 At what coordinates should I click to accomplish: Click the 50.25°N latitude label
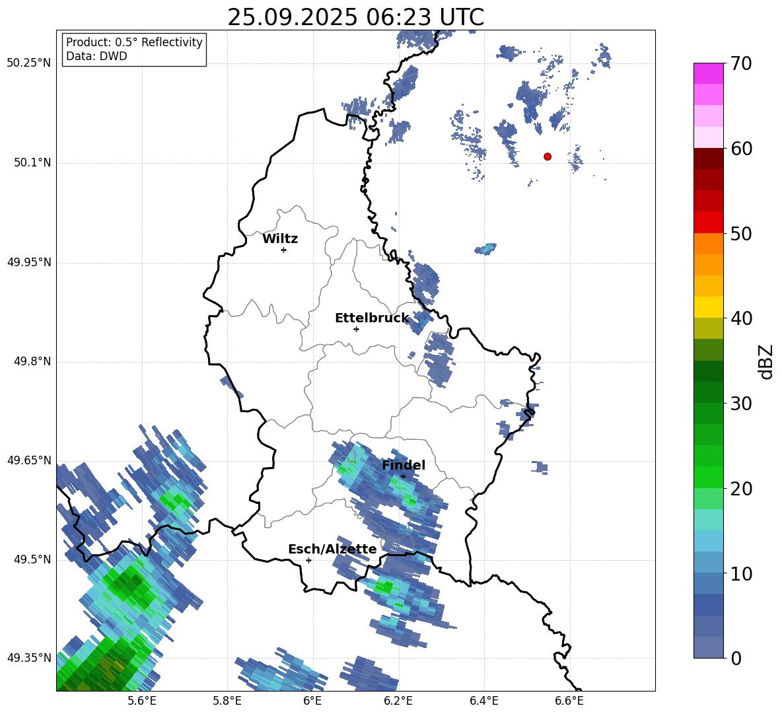pos(29,63)
